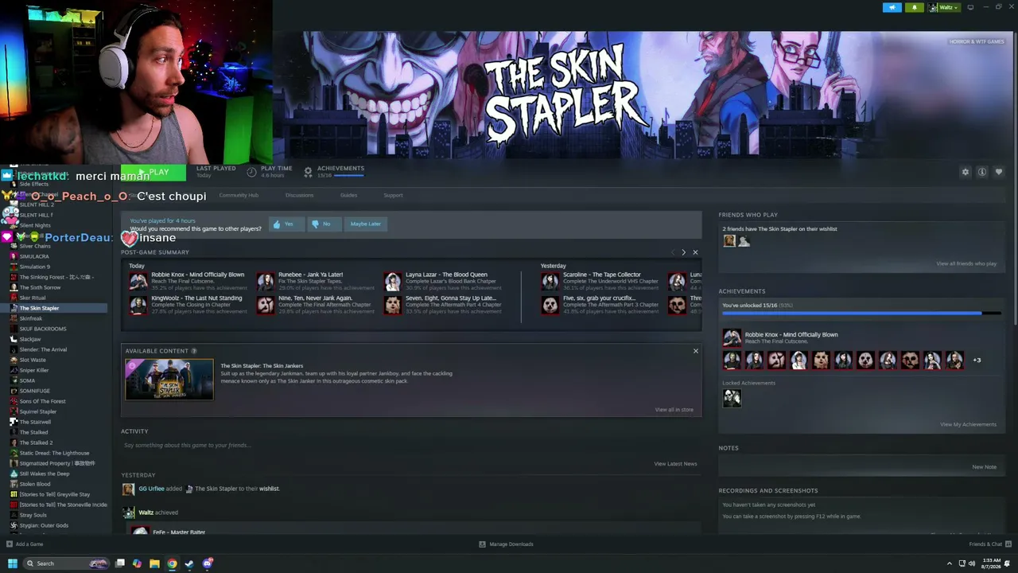The image size is (1018, 573).
Task: Open Google Chrome from the taskbar
Action: (x=172, y=563)
